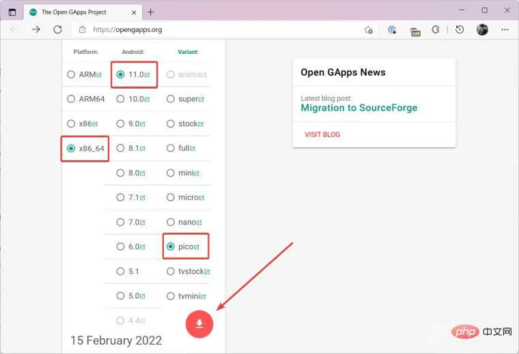Viewport: 519px width, 354px height.
Task: Click the Open GApps News heading
Action: point(343,72)
